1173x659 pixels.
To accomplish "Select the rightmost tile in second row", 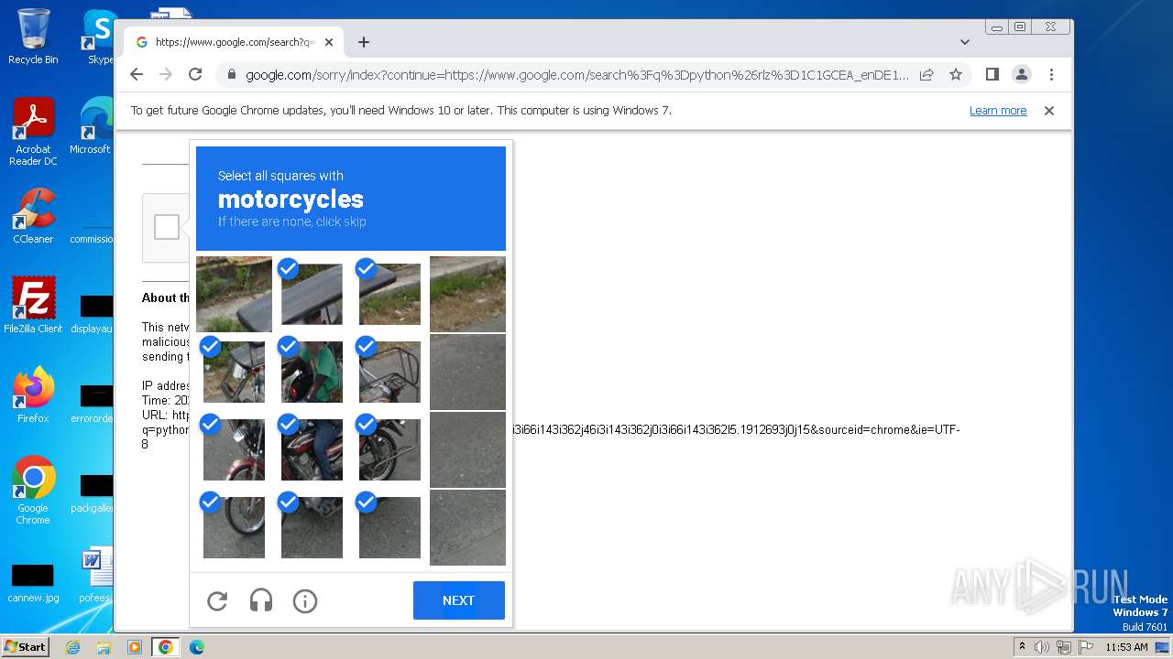I will pyautogui.click(x=467, y=372).
